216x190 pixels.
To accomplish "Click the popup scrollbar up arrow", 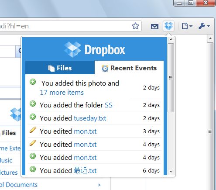I will (171, 39).
